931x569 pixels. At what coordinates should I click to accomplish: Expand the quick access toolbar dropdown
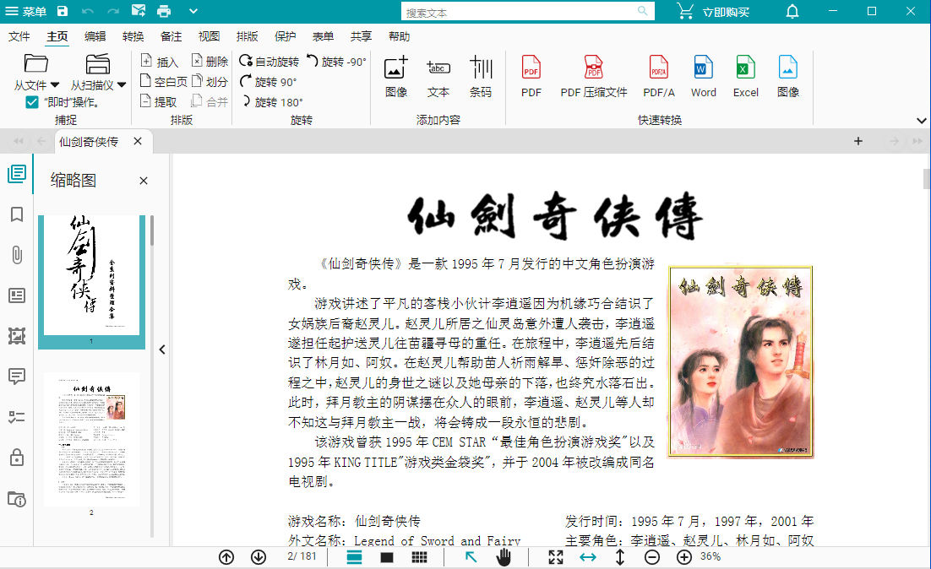click(x=193, y=11)
